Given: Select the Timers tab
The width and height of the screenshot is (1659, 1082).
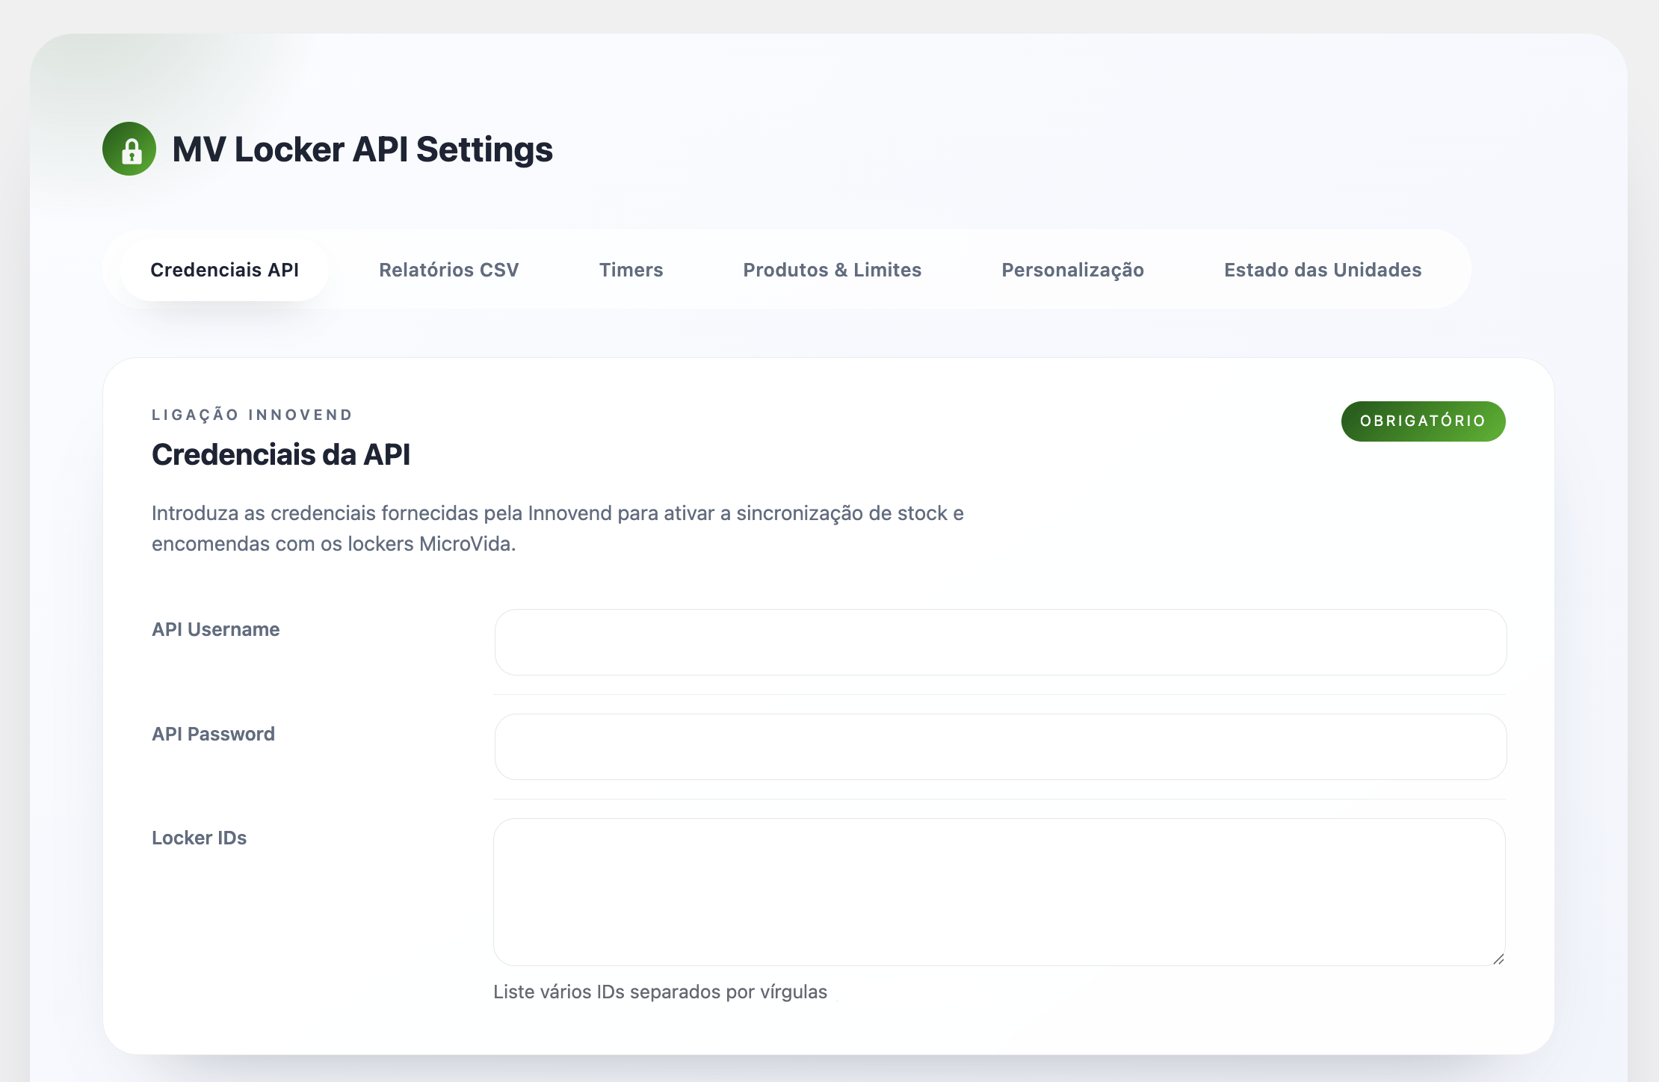Looking at the screenshot, I should (631, 270).
